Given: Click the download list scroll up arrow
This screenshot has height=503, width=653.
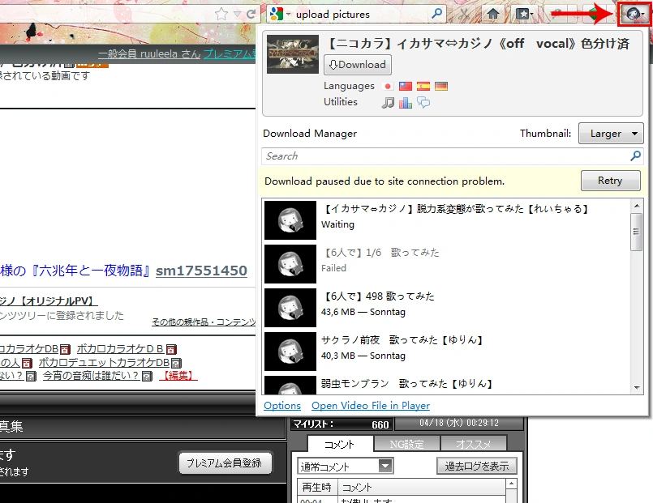Looking at the screenshot, I should [x=636, y=206].
